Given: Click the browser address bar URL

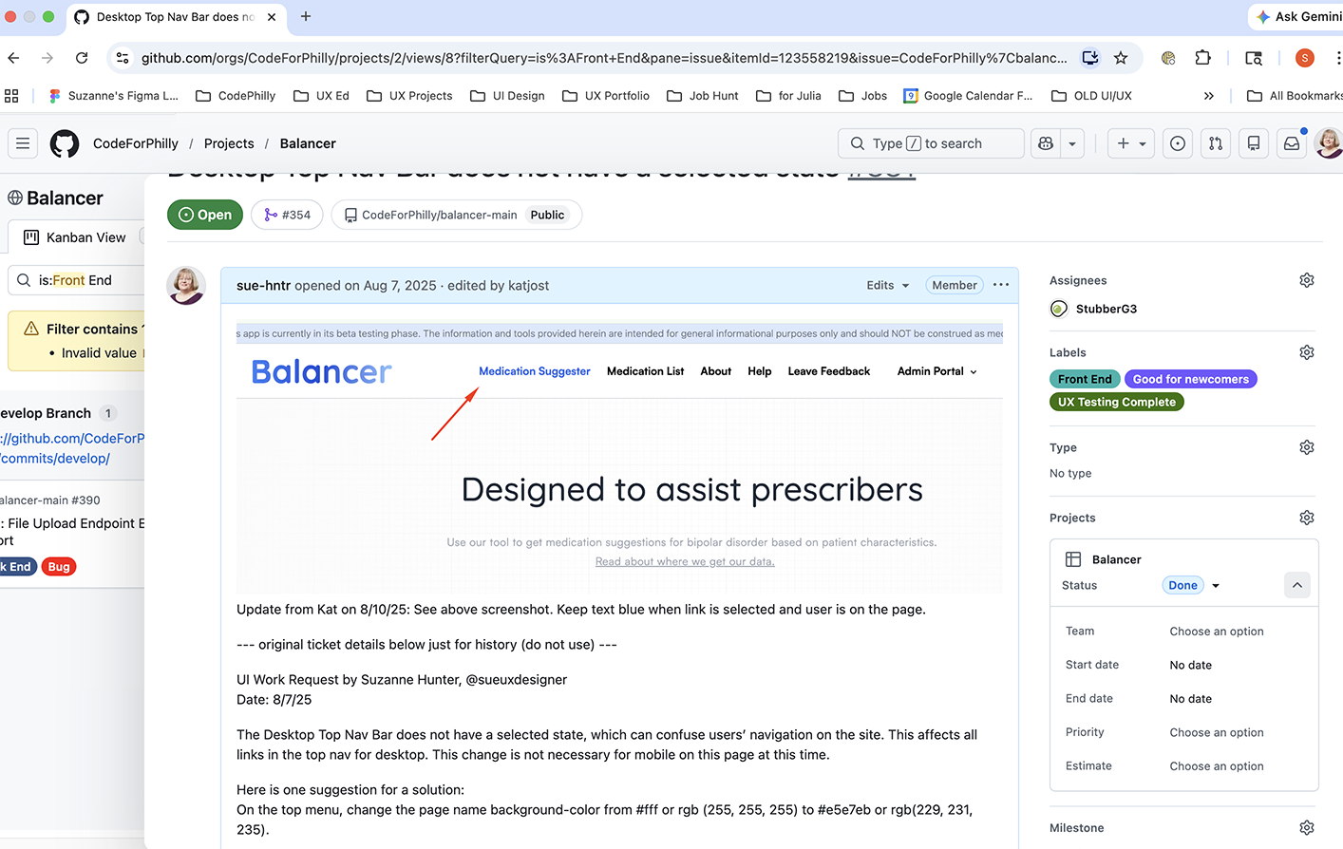Looking at the screenshot, I should coord(604,58).
